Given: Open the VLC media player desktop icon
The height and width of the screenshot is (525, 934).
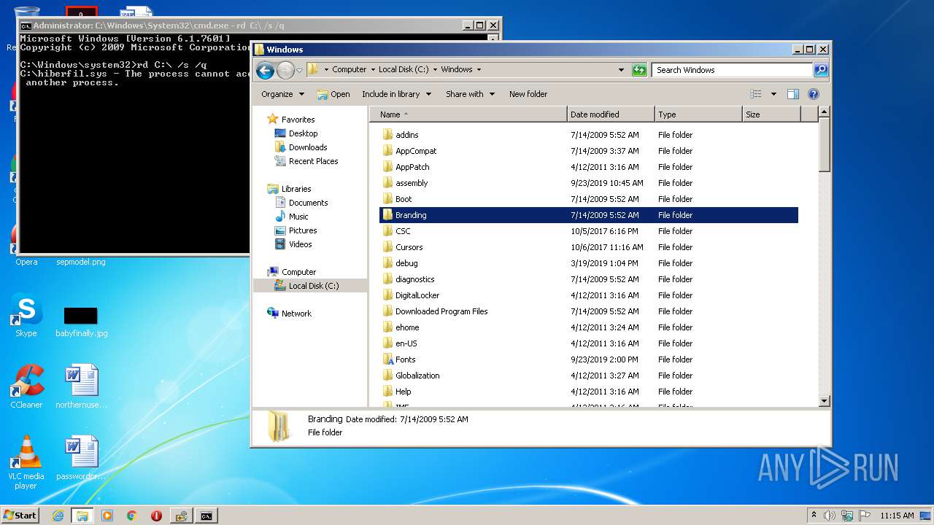Looking at the screenshot, I should [26, 463].
